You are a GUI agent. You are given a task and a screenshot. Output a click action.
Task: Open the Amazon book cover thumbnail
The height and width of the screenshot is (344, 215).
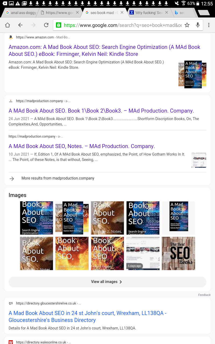(192, 74)
